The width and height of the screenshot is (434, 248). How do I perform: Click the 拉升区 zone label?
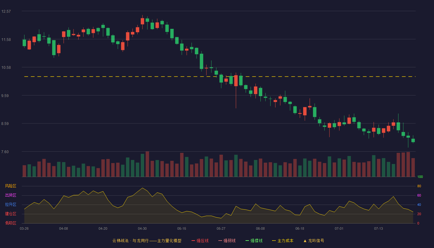11,205
